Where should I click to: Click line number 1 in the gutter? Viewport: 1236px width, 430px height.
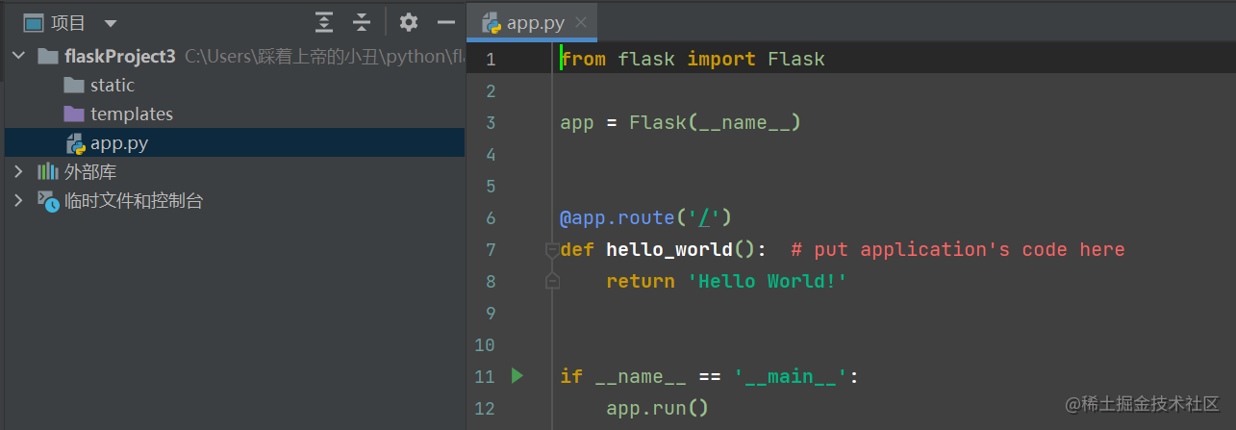pos(491,60)
